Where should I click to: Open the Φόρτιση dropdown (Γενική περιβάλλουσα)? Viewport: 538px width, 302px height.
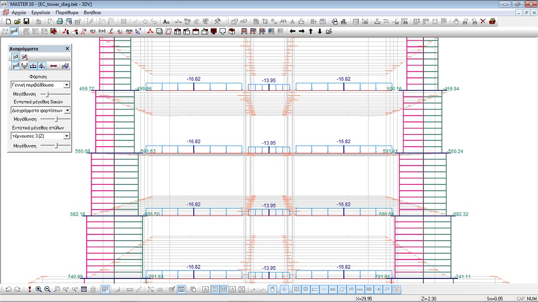point(67,85)
